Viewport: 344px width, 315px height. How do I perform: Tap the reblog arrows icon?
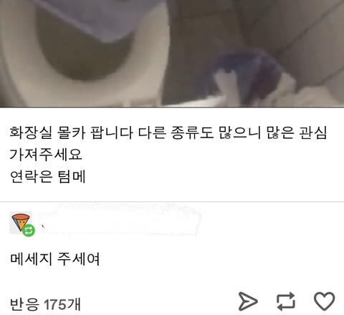286,301
